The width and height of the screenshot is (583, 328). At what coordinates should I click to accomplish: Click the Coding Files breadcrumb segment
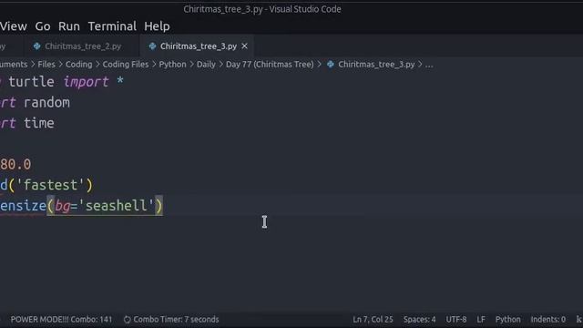click(x=126, y=65)
